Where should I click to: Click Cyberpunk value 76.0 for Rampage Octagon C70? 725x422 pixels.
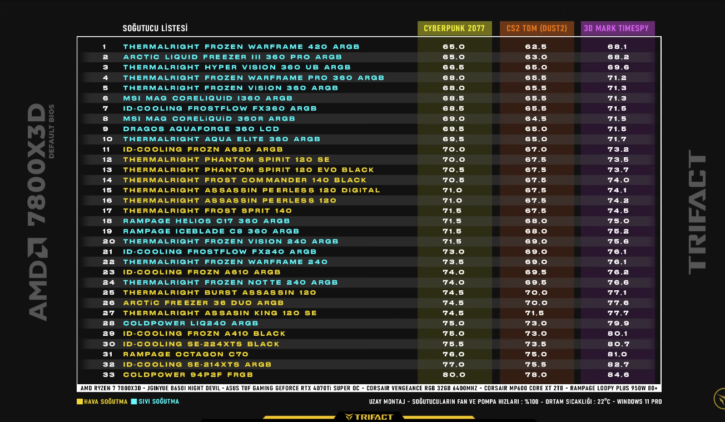point(454,354)
